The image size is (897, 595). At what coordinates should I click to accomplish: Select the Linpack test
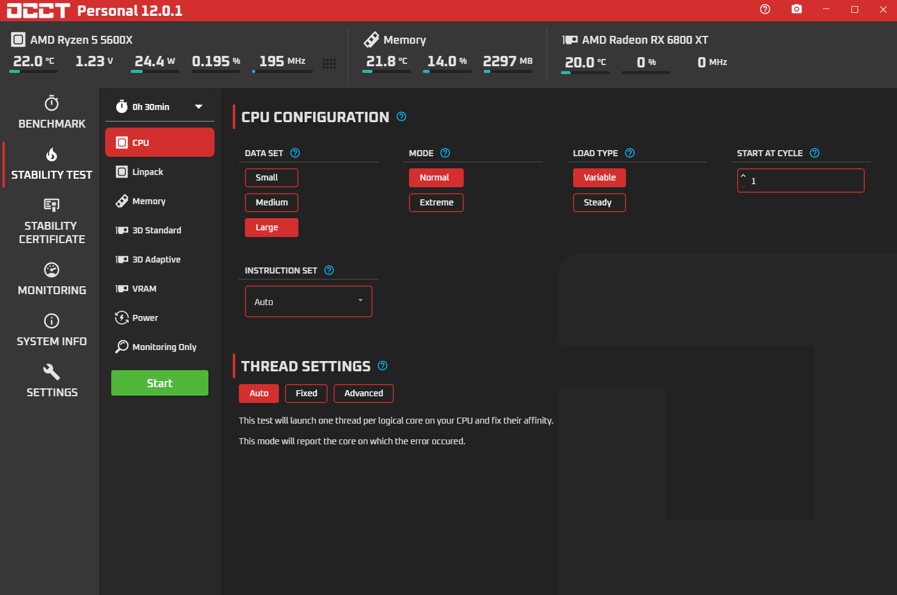click(160, 172)
